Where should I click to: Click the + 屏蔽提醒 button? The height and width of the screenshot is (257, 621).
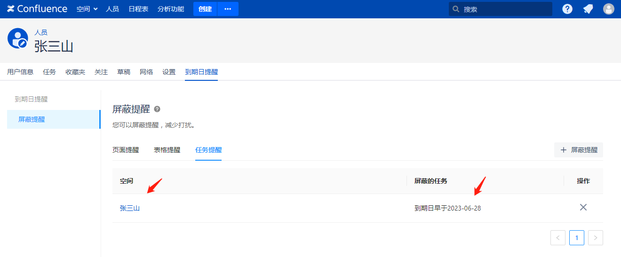click(x=579, y=150)
